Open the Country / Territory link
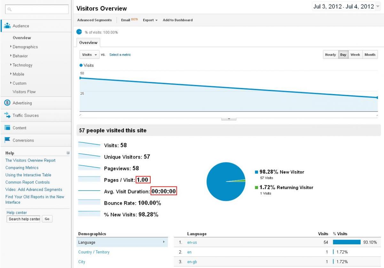This screenshot has height=268, width=384. [x=94, y=252]
